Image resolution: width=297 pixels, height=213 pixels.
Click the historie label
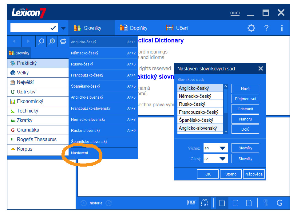96,203
